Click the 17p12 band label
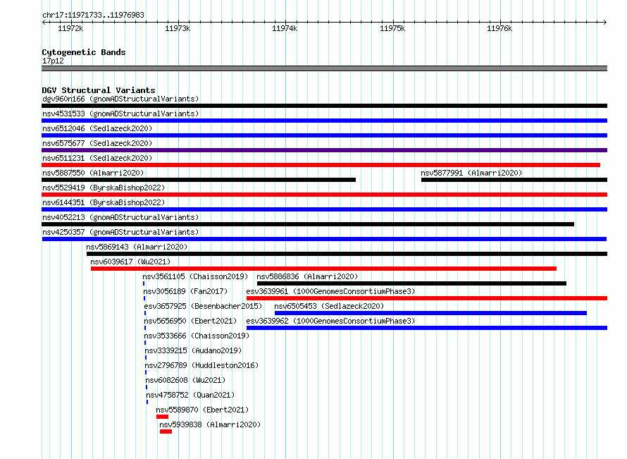This screenshot has height=459, width=627. (x=53, y=61)
